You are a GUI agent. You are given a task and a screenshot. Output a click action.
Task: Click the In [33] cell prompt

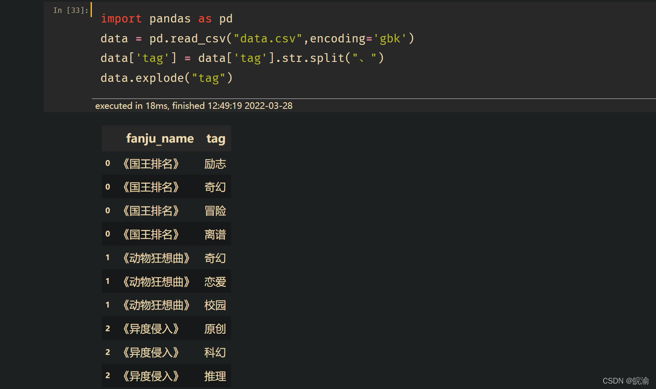tap(71, 10)
